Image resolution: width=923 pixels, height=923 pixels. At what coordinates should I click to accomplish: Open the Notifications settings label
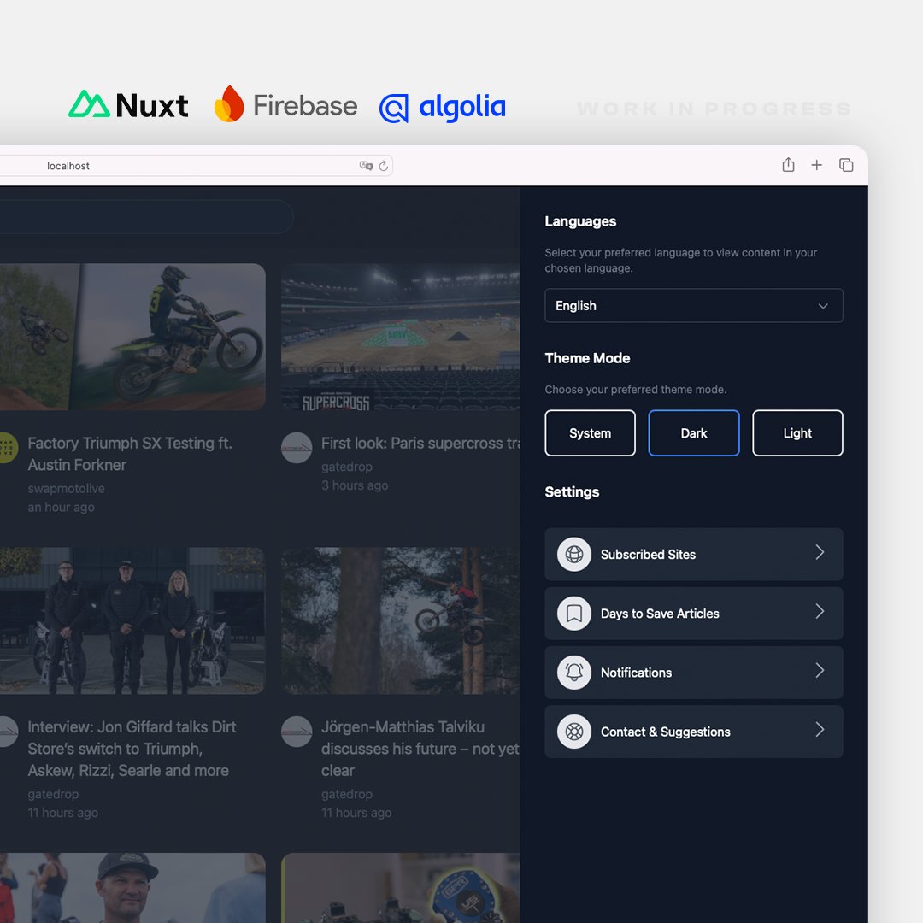click(x=637, y=673)
